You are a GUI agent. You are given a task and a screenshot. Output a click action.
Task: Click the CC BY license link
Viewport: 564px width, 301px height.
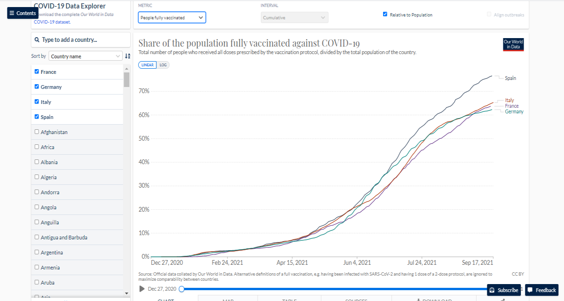click(518, 274)
